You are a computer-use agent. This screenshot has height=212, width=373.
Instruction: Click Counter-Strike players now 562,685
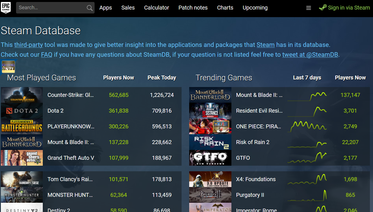click(119, 95)
